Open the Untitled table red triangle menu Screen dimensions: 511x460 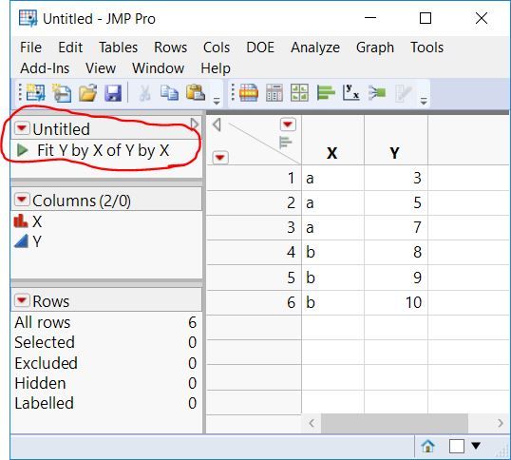coord(22,128)
